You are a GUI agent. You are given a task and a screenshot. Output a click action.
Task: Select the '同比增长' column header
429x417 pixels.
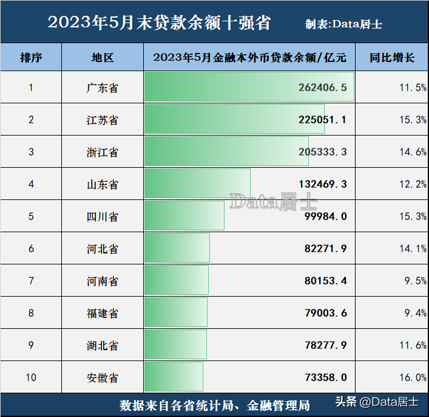[x=392, y=58]
